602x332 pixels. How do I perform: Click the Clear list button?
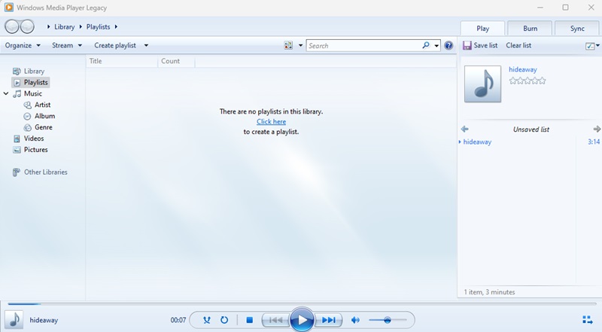(x=518, y=45)
